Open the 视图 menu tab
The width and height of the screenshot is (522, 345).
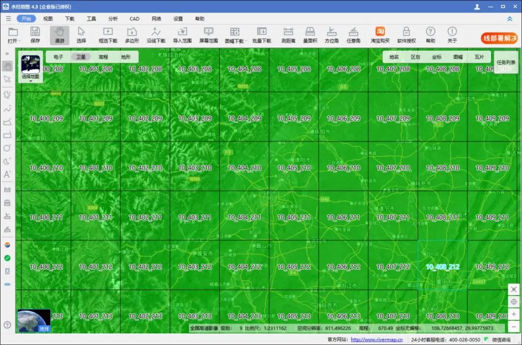(48, 19)
